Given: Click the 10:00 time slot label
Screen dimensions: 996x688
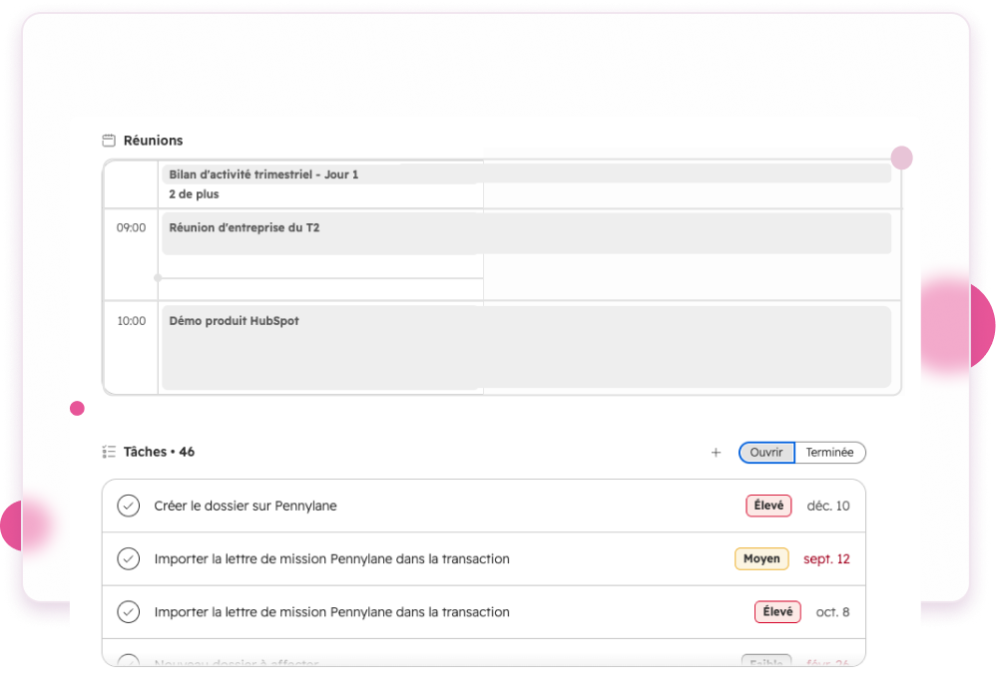Looking at the screenshot, I should click(131, 321).
